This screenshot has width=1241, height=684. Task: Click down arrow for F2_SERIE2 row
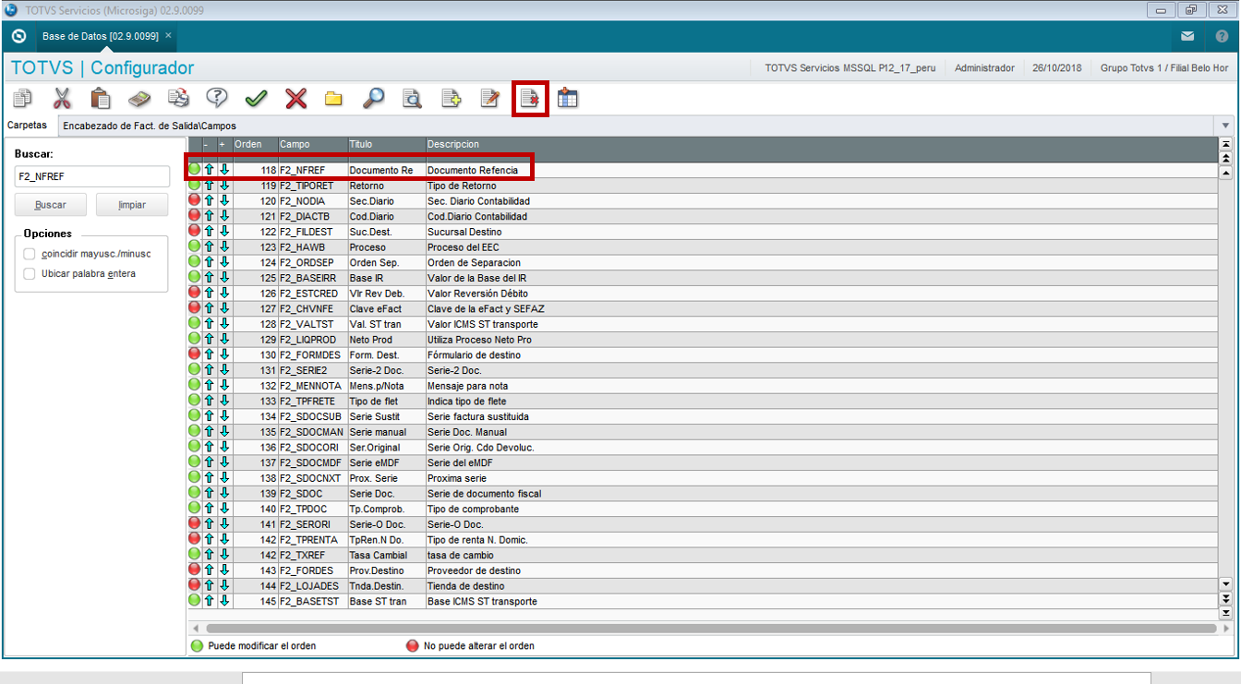(224, 370)
